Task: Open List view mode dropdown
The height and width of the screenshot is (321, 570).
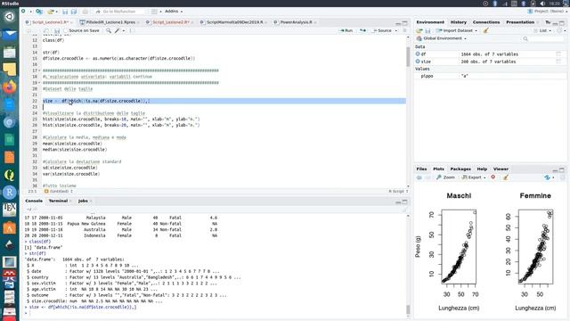Action: (x=542, y=30)
